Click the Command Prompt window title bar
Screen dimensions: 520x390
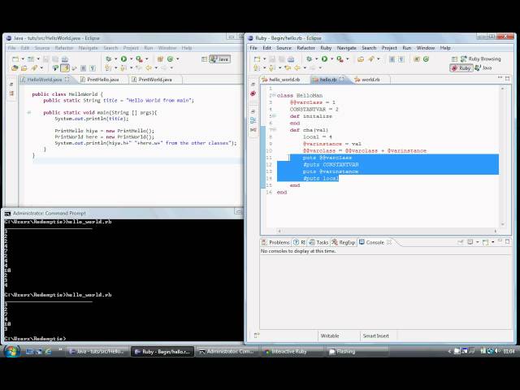coord(123,213)
